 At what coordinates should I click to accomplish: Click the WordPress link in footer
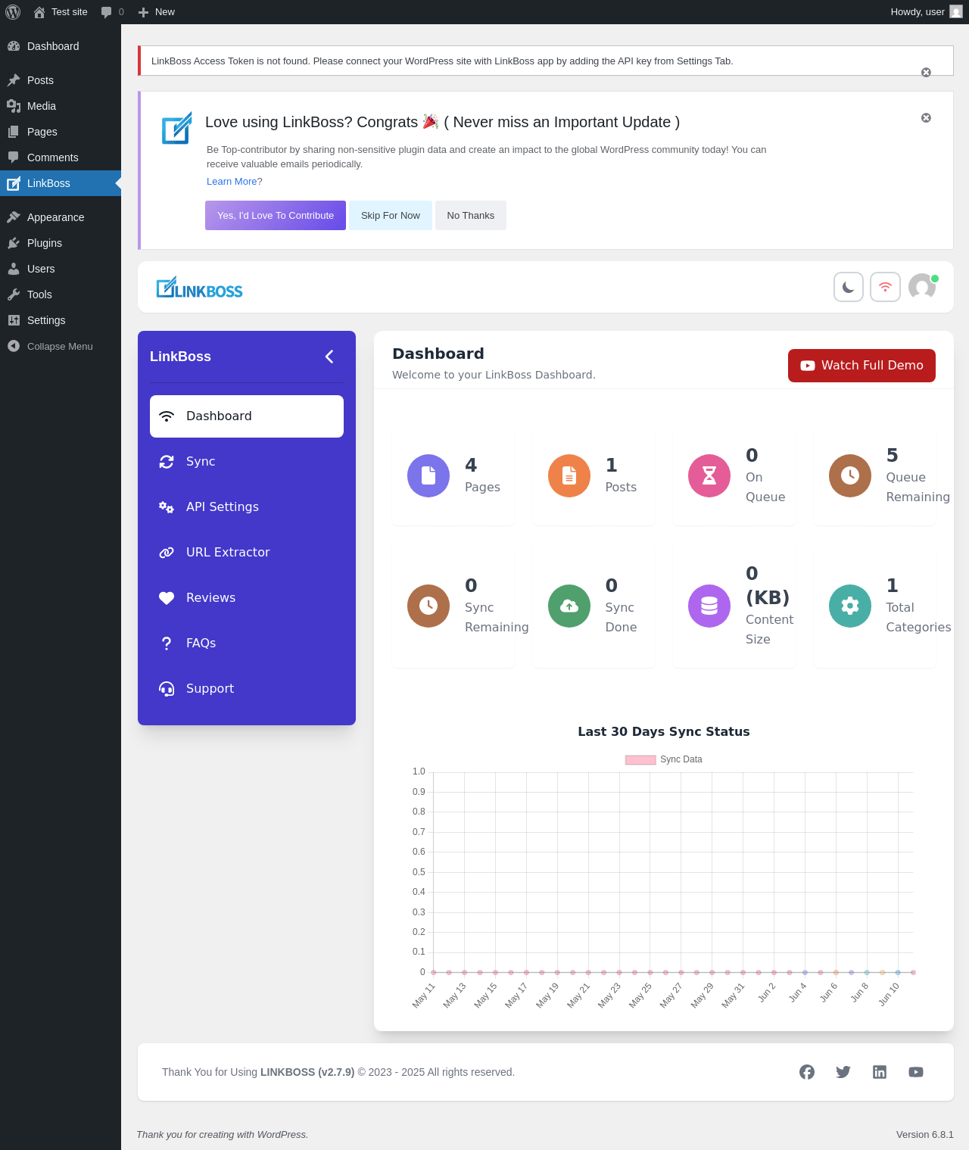pos(282,1135)
